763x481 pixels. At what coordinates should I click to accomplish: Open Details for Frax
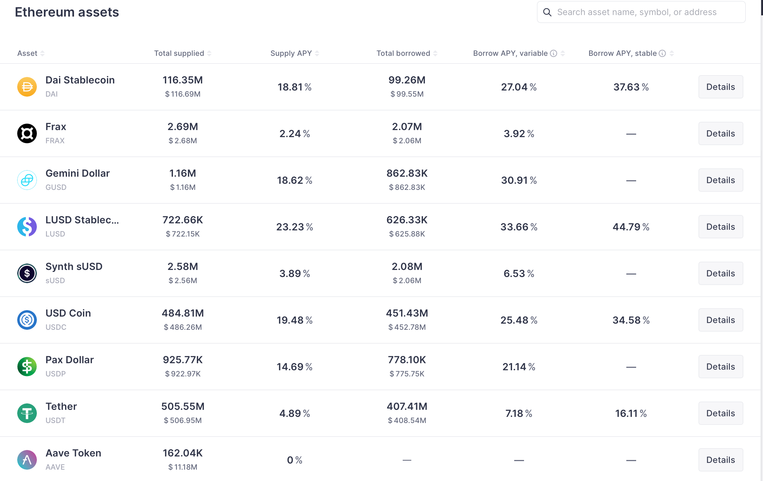coord(721,133)
